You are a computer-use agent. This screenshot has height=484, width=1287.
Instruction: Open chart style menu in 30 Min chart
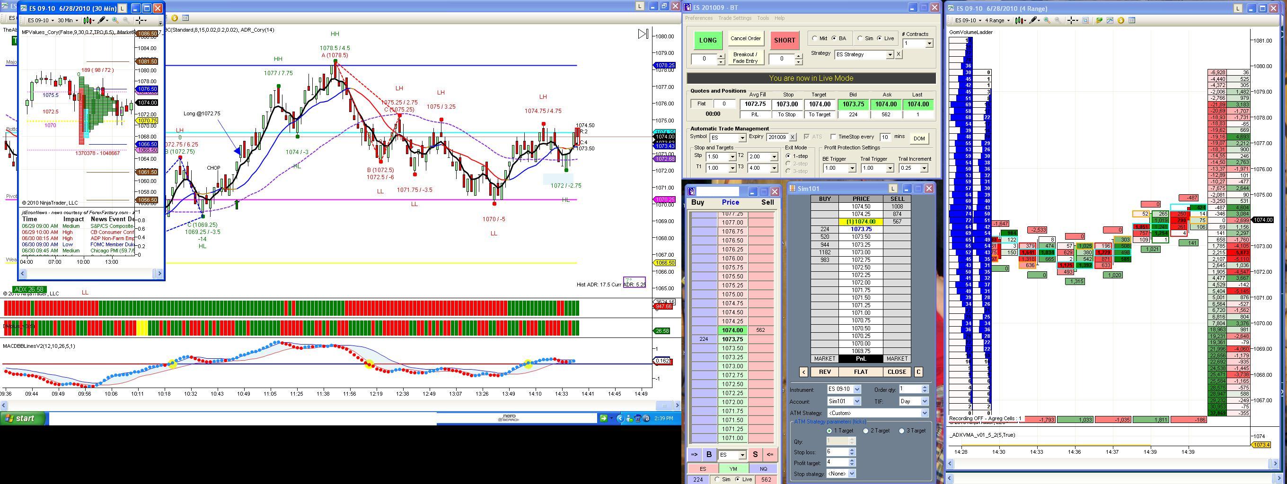pyautogui.click(x=88, y=20)
